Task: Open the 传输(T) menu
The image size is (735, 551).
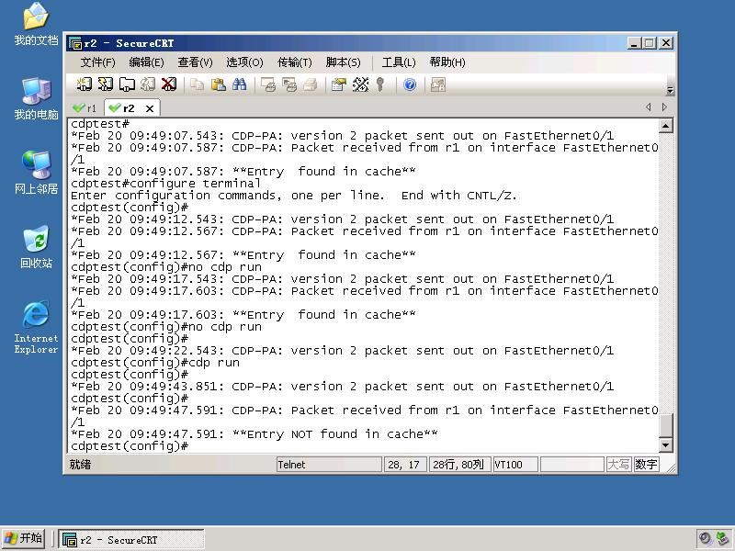Action: point(294,62)
